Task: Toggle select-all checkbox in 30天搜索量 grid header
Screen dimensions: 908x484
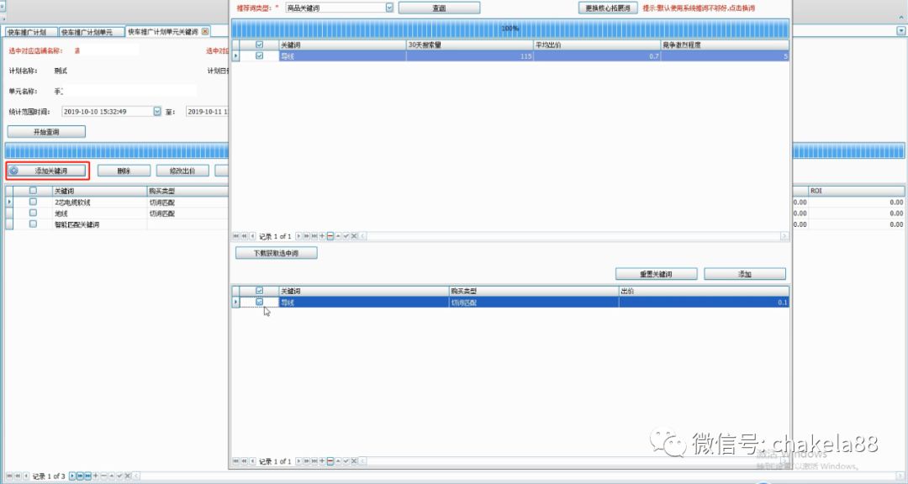Action: pos(260,45)
